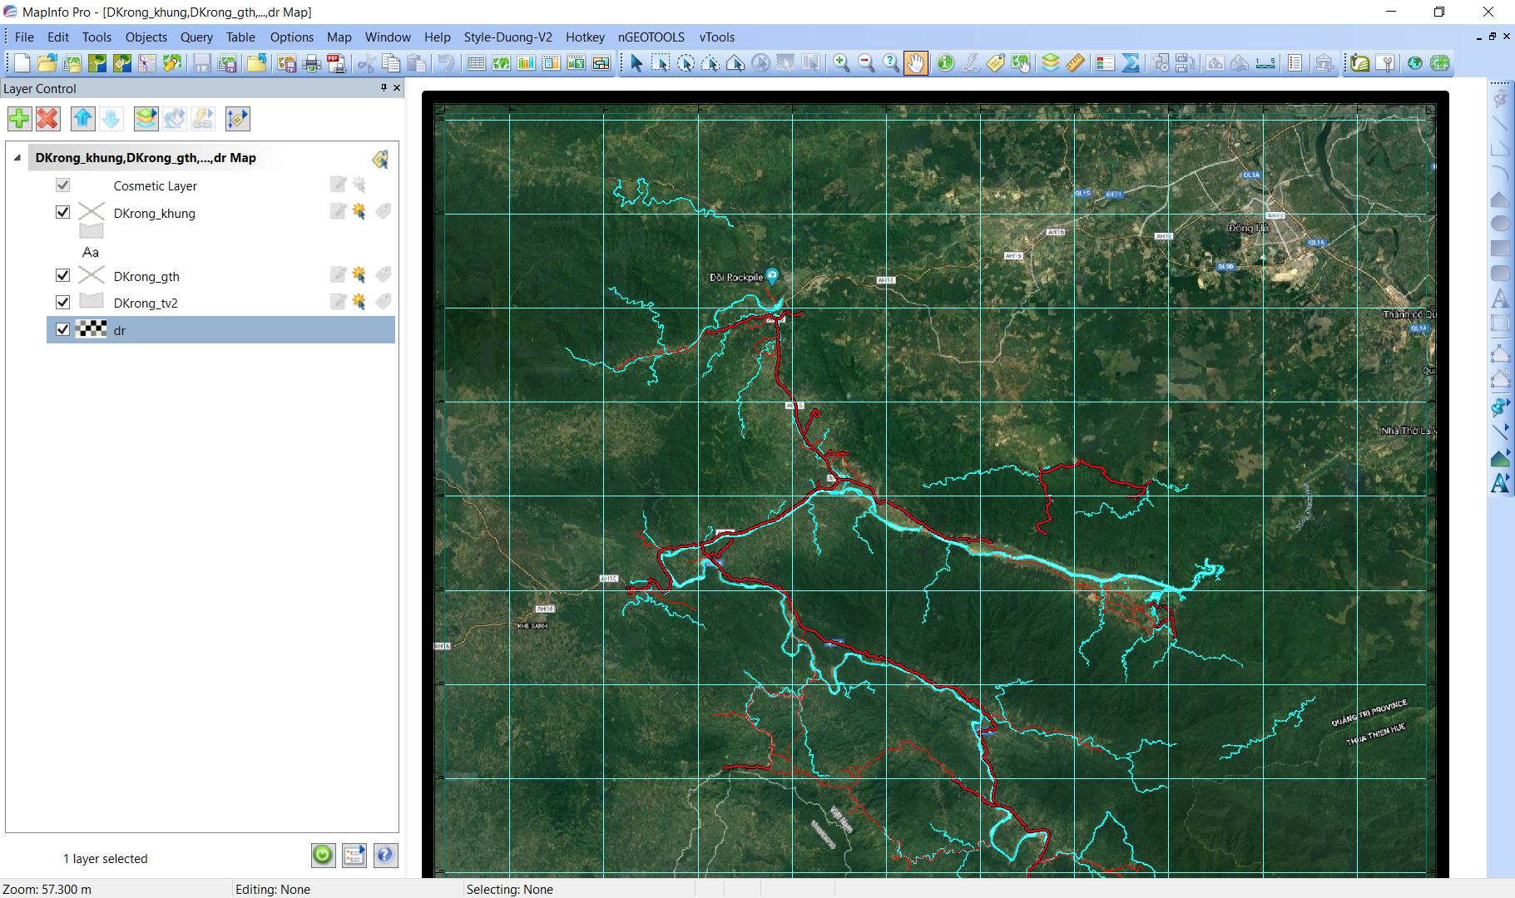
Task: Open a New Browser window icon
Action: tap(476, 63)
